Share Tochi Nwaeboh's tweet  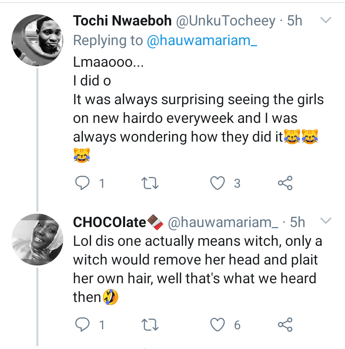pyautogui.click(x=285, y=183)
